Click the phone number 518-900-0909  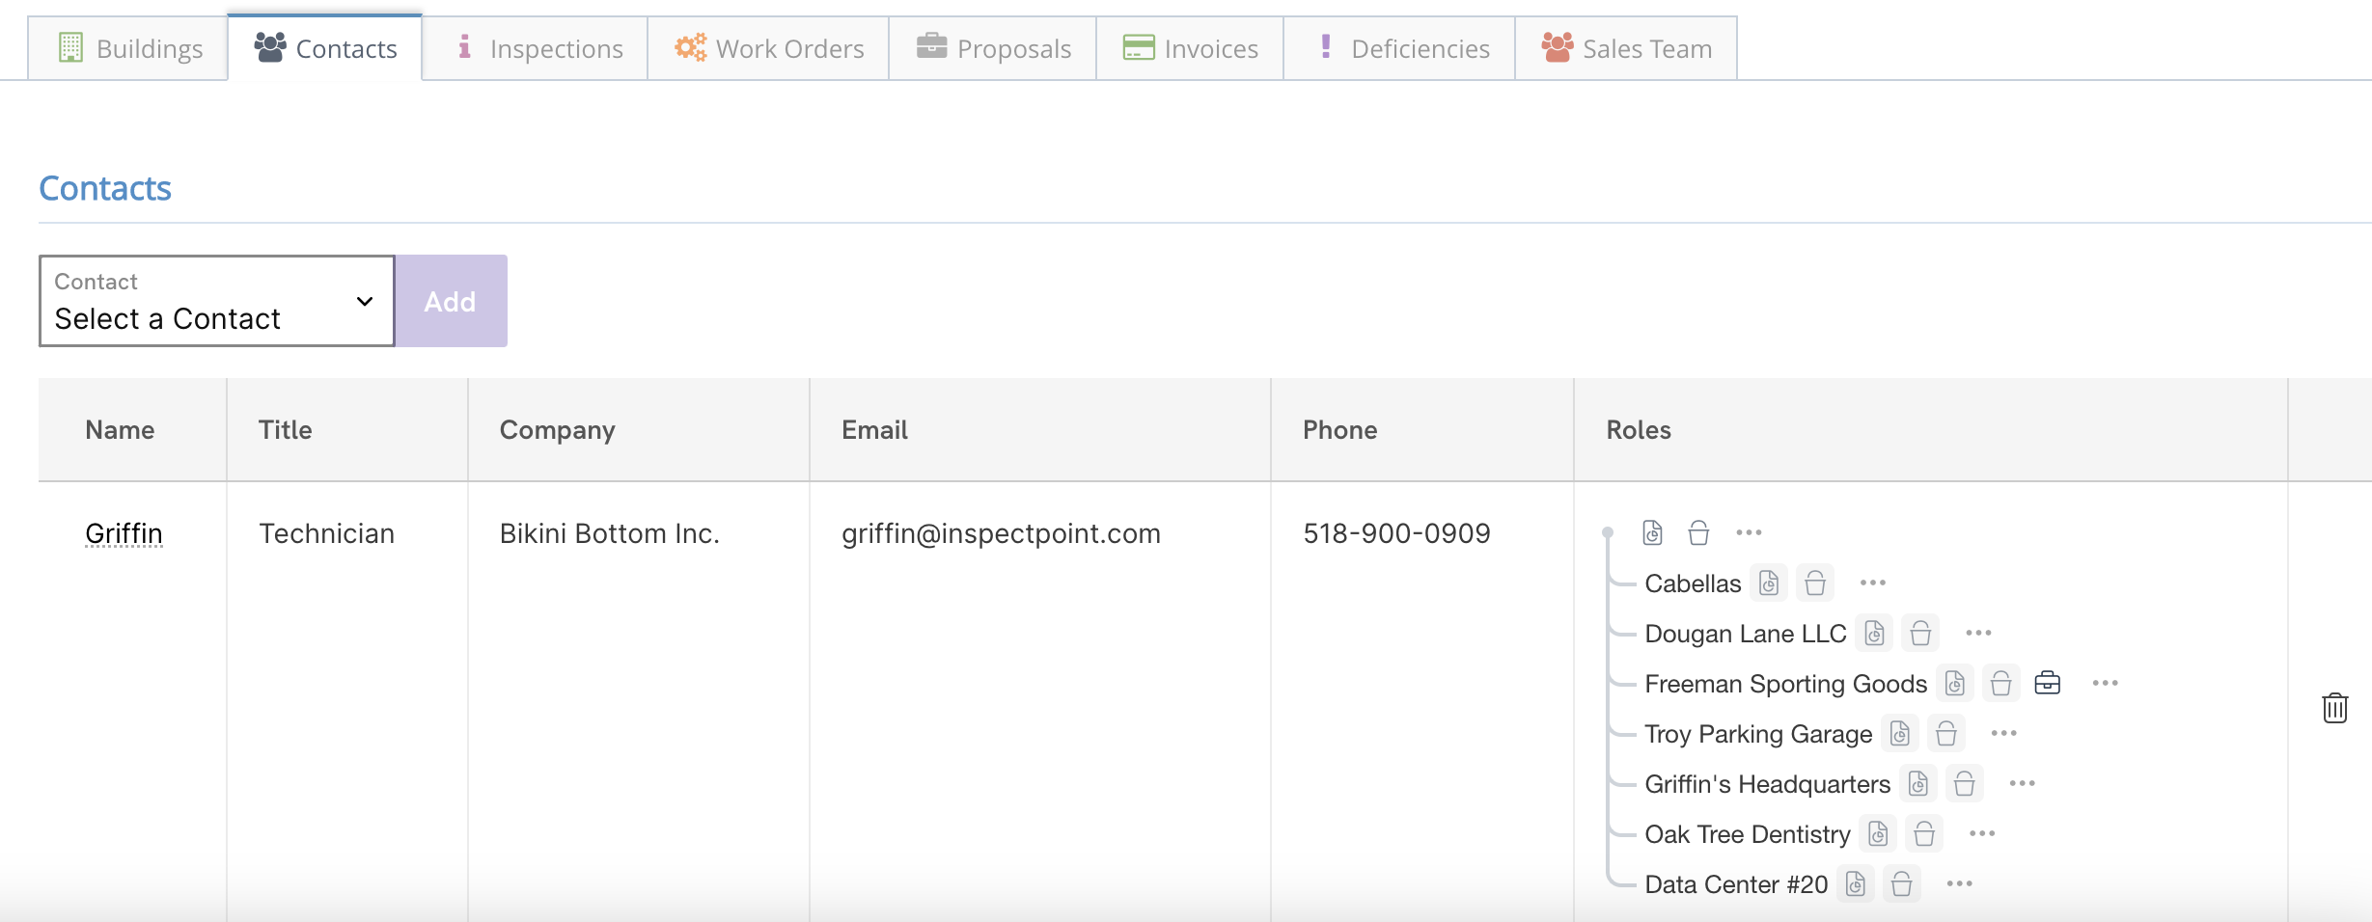1396,533
